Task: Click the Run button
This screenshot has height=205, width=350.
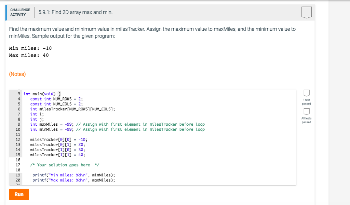Action: pos(19,194)
